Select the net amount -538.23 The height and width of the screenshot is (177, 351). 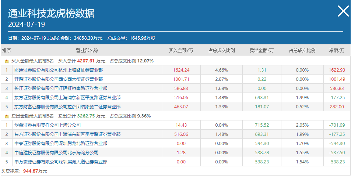click(337, 162)
